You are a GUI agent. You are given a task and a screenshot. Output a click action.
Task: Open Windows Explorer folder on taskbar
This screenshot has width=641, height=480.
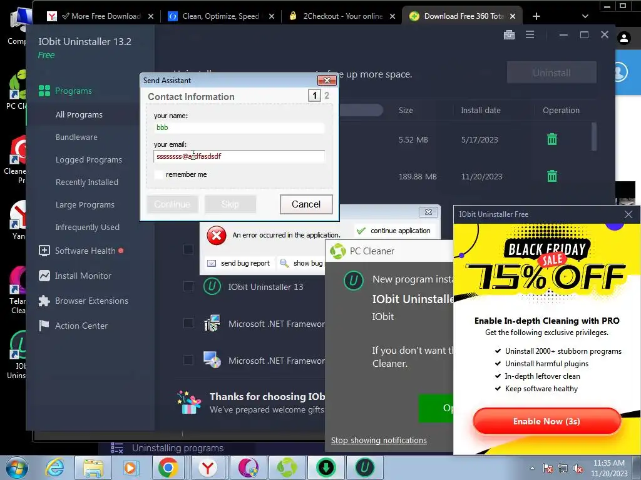click(x=93, y=467)
